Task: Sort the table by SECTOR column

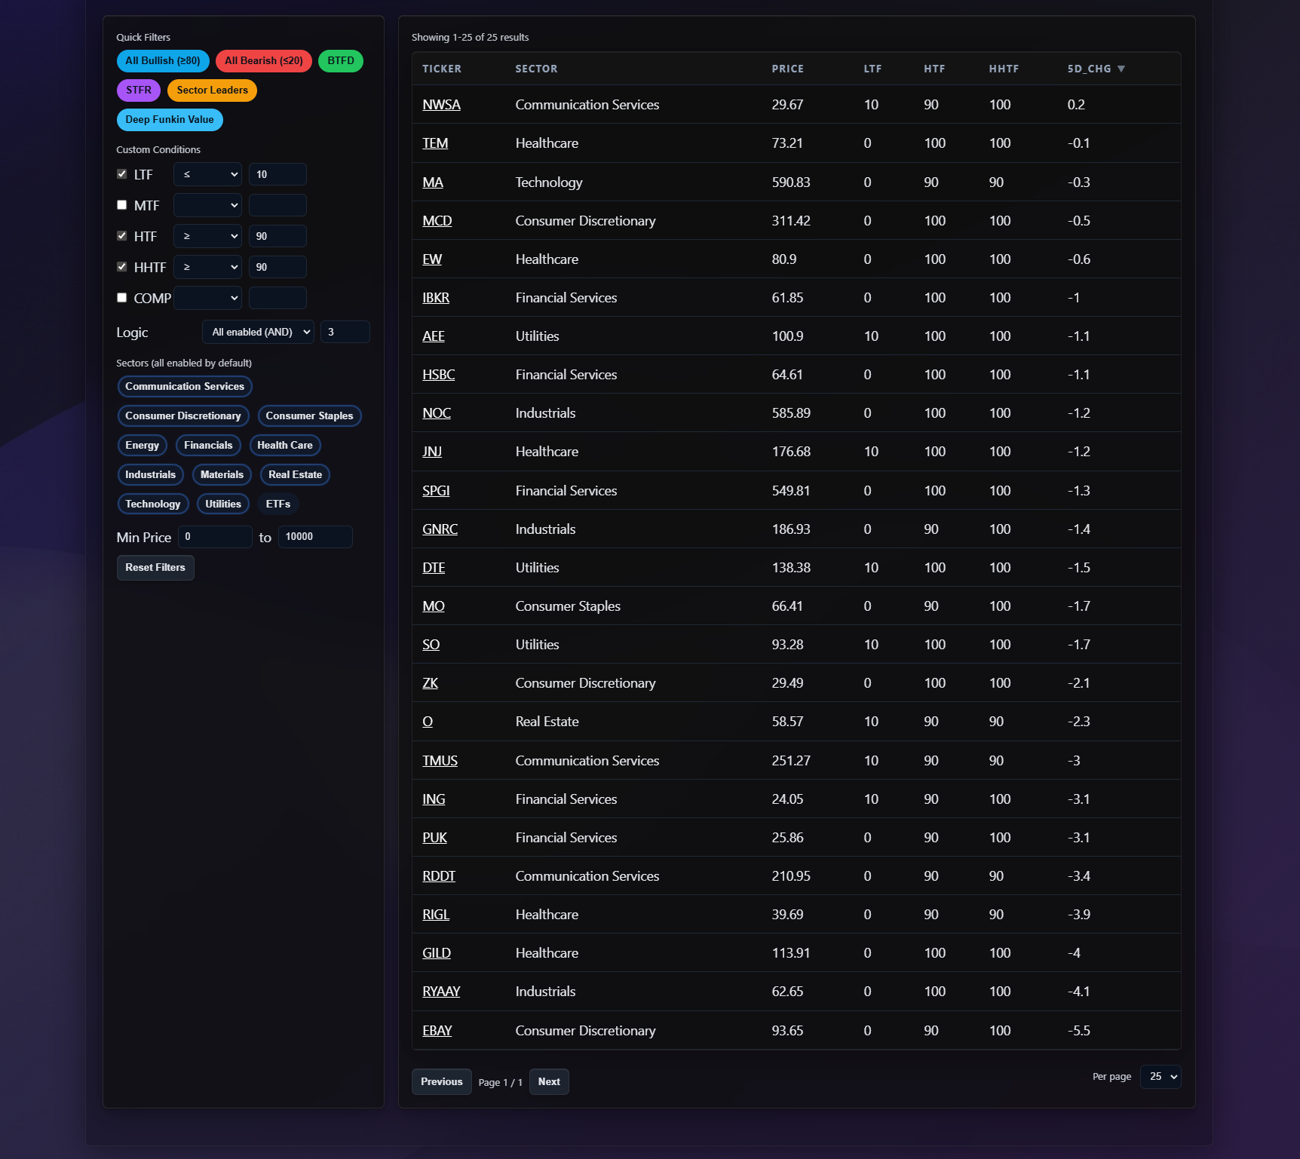Action: click(536, 69)
